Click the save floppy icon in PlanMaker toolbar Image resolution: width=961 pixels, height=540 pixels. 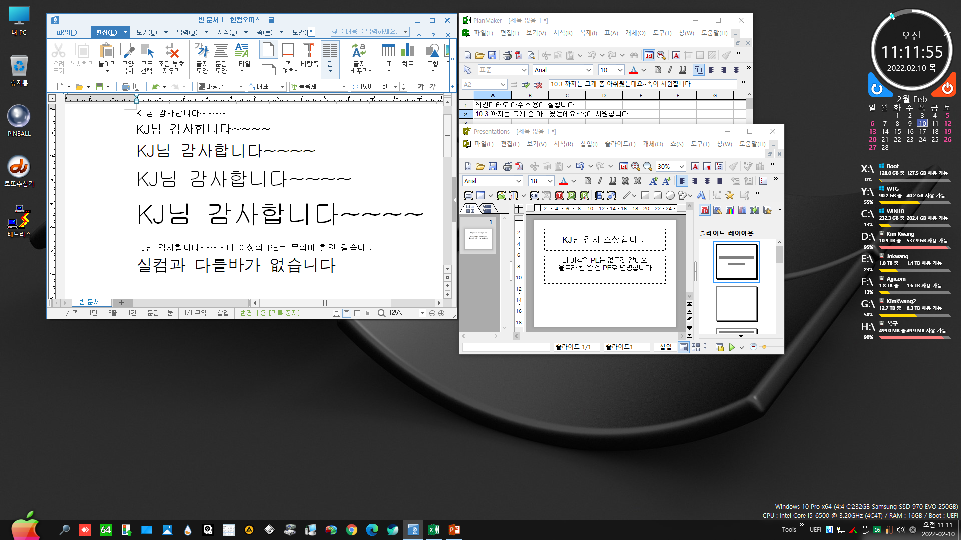pyautogui.click(x=492, y=55)
